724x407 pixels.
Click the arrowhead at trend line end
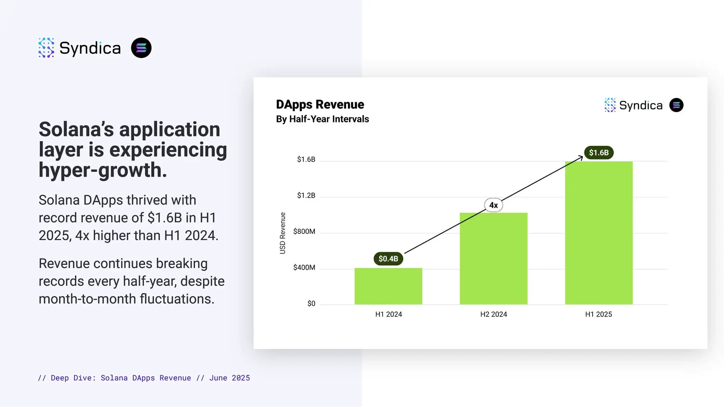click(x=580, y=158)
